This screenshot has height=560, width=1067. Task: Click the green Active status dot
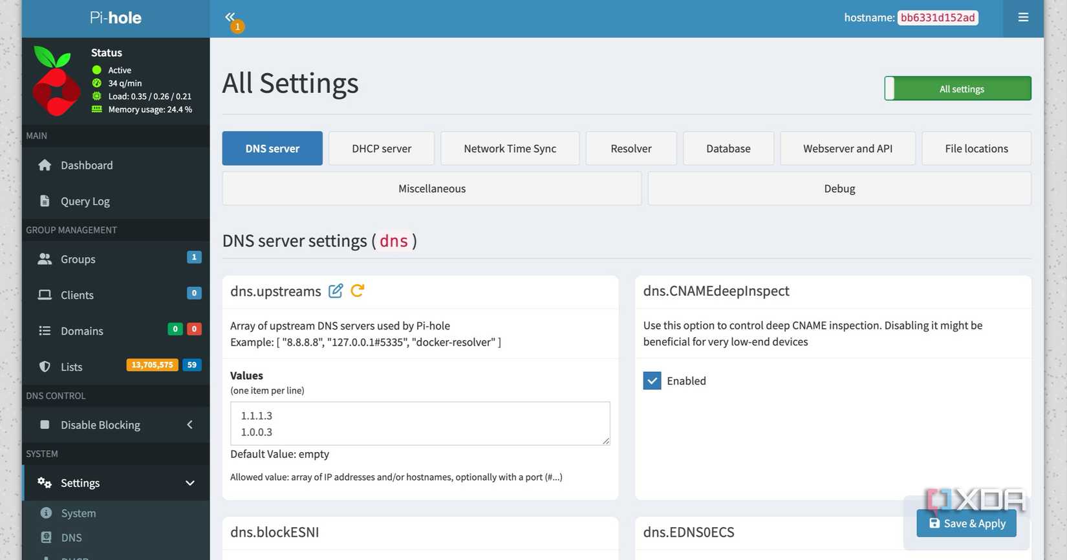click(97, 70)
